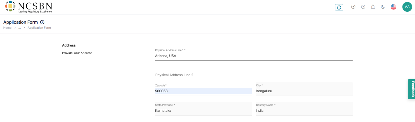The image size is (415, 122).
Task: Click the Physical Address Line 2 field
Action: tap(253, 75)
